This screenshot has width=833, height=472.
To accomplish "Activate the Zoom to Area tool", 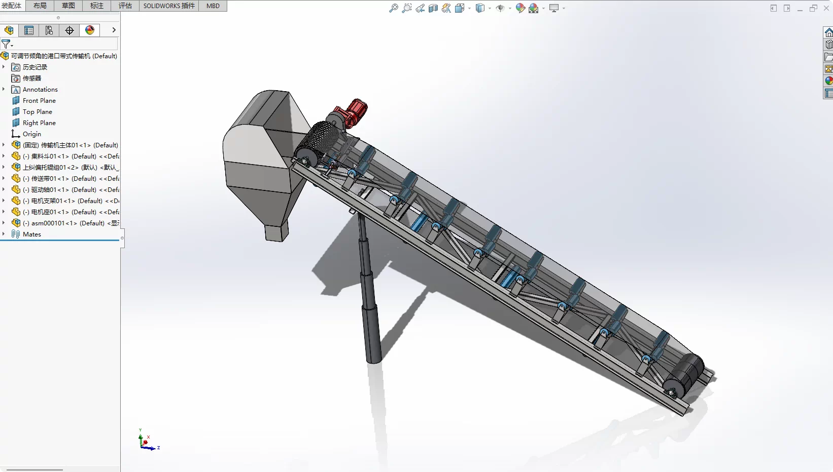I will pos(407,8).
